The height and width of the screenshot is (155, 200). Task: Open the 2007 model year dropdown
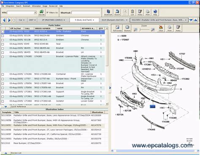pyautogui.click(x=32, y=20)
